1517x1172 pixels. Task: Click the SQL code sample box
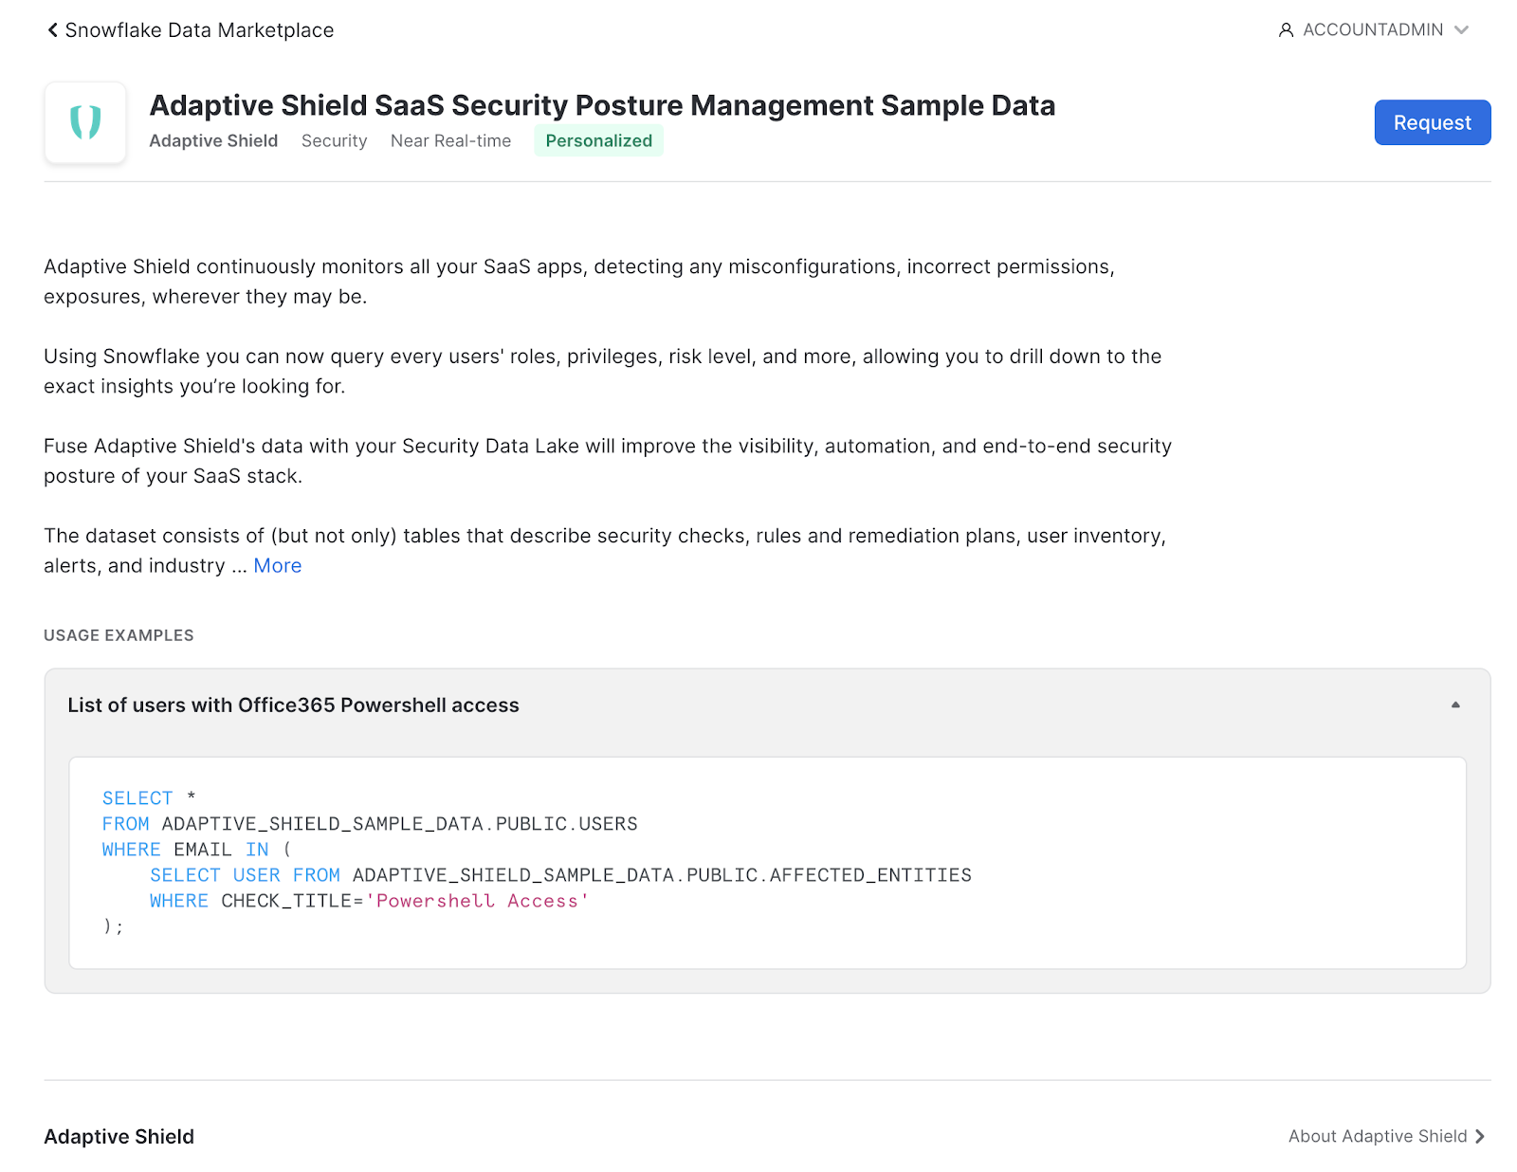767,863
